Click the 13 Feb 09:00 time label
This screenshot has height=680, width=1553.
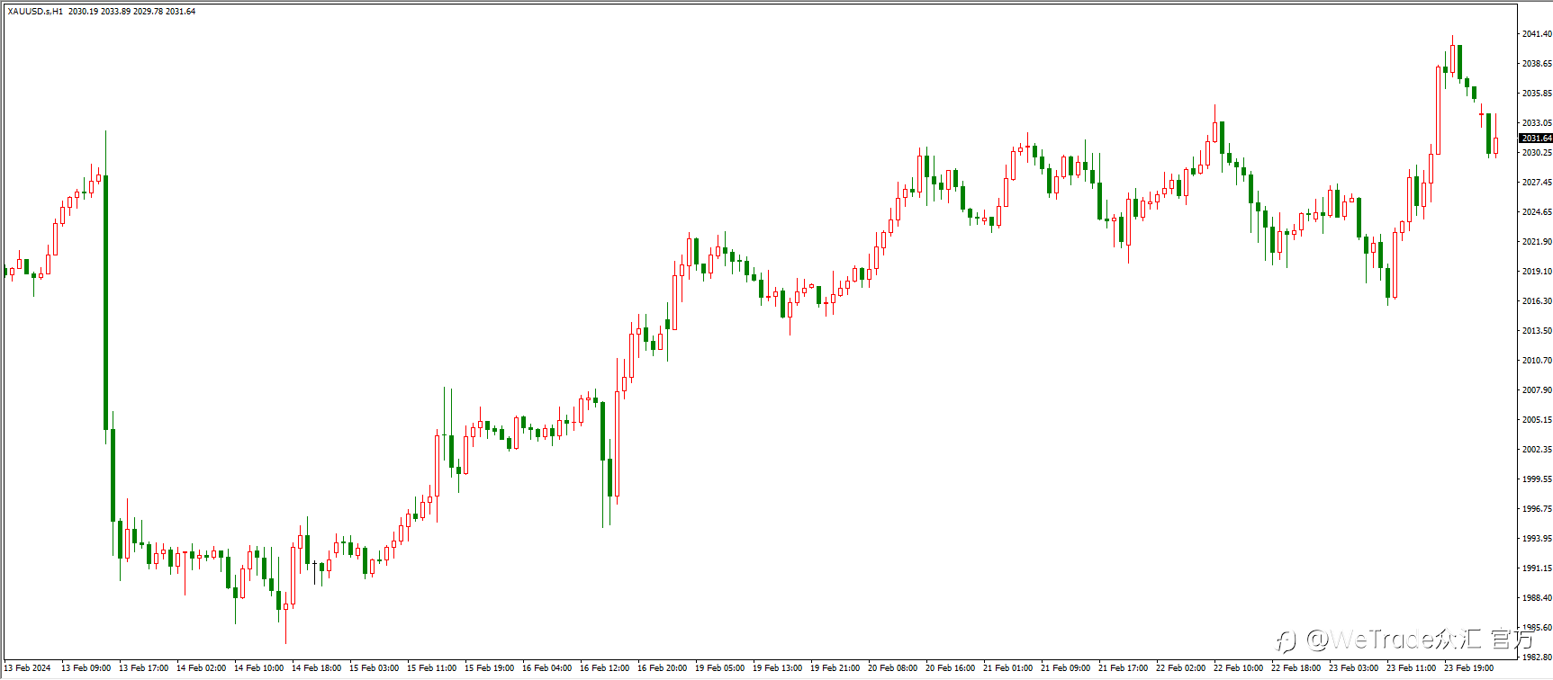[86, 668]
